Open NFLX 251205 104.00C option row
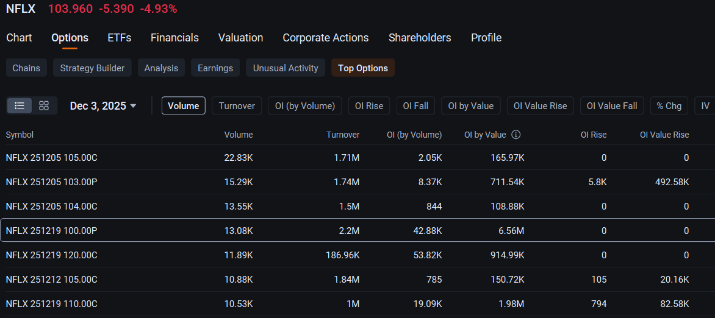 click(x=357, y=207)
